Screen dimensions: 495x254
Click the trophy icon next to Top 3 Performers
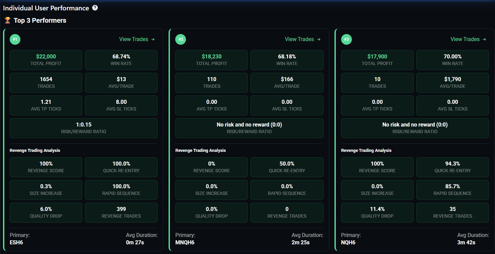click(x=7, y=20)
